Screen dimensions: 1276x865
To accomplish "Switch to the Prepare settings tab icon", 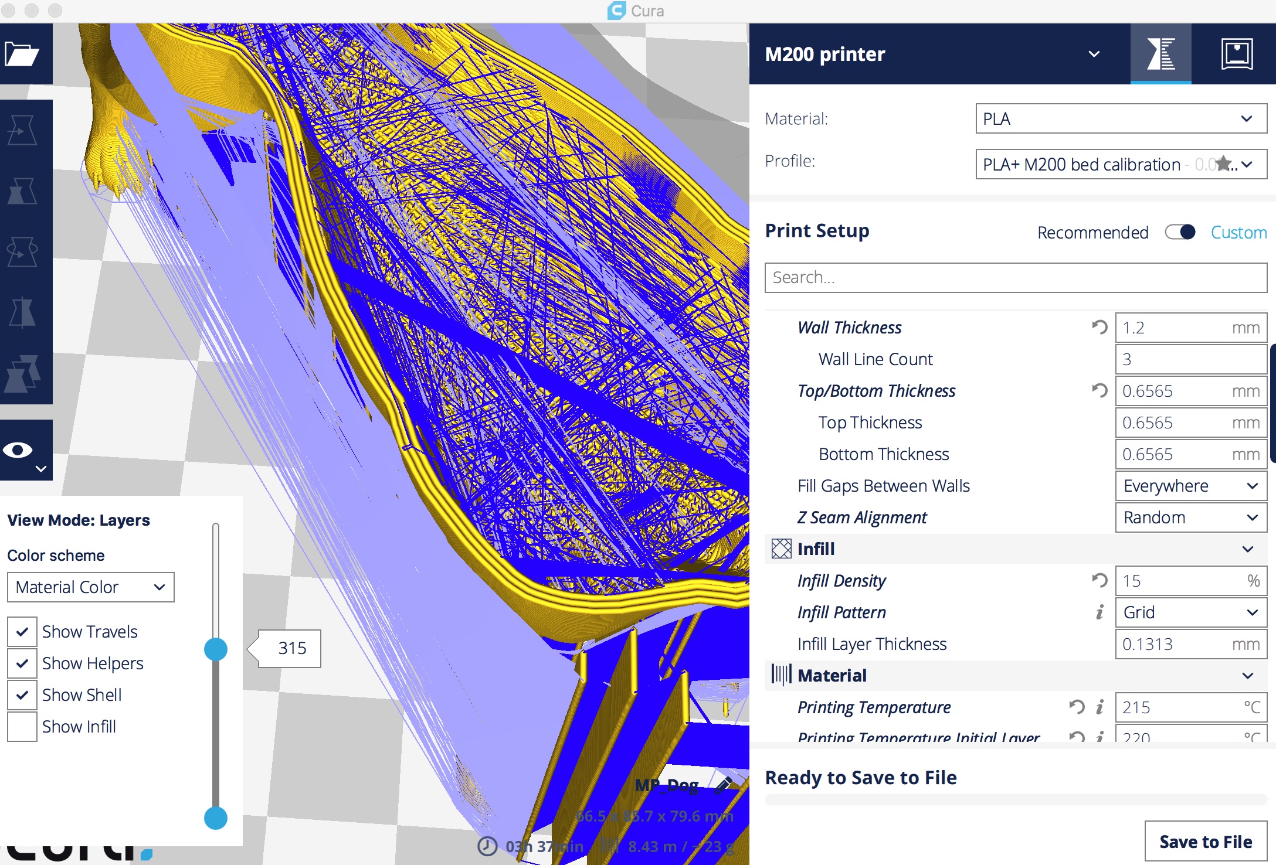I will coord(1160,55).
